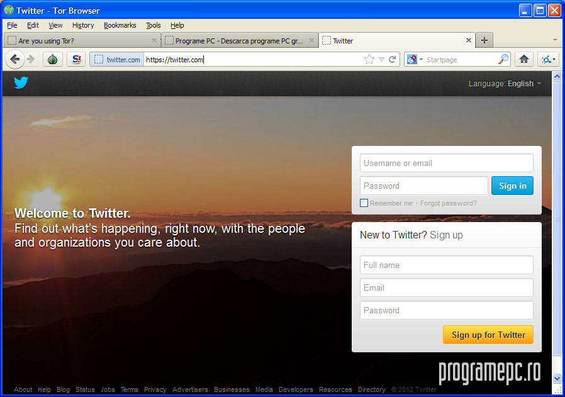This screenshot has width=565, height=397.
Task: Bookmark this page with the star icon
Action: click(369, 59)
